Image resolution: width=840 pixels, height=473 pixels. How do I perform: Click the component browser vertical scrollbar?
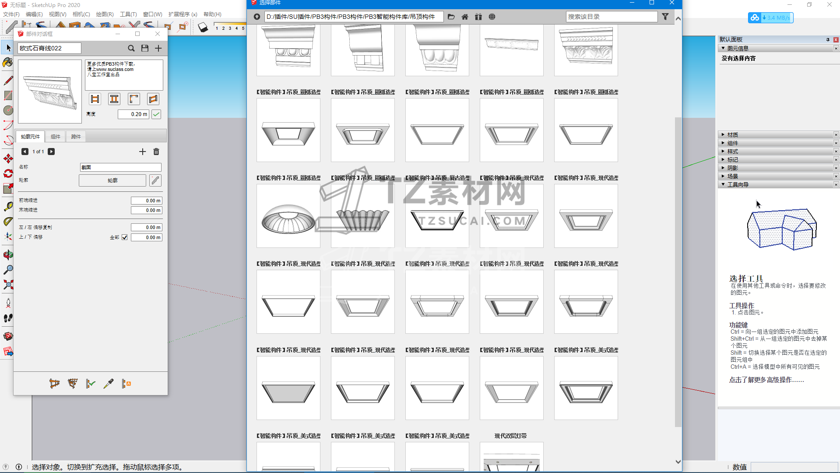pos(678,272)
